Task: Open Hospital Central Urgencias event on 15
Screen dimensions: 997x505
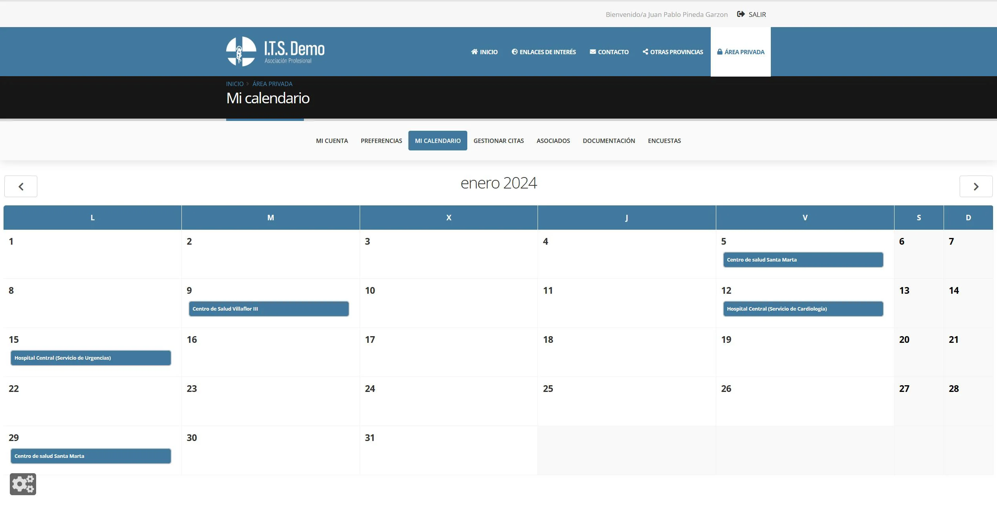Action: (x=91, y=358)
